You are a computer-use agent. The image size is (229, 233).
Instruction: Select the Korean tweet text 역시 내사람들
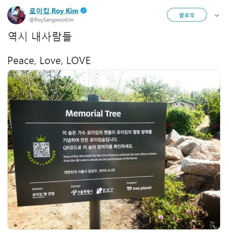(40, 37)
